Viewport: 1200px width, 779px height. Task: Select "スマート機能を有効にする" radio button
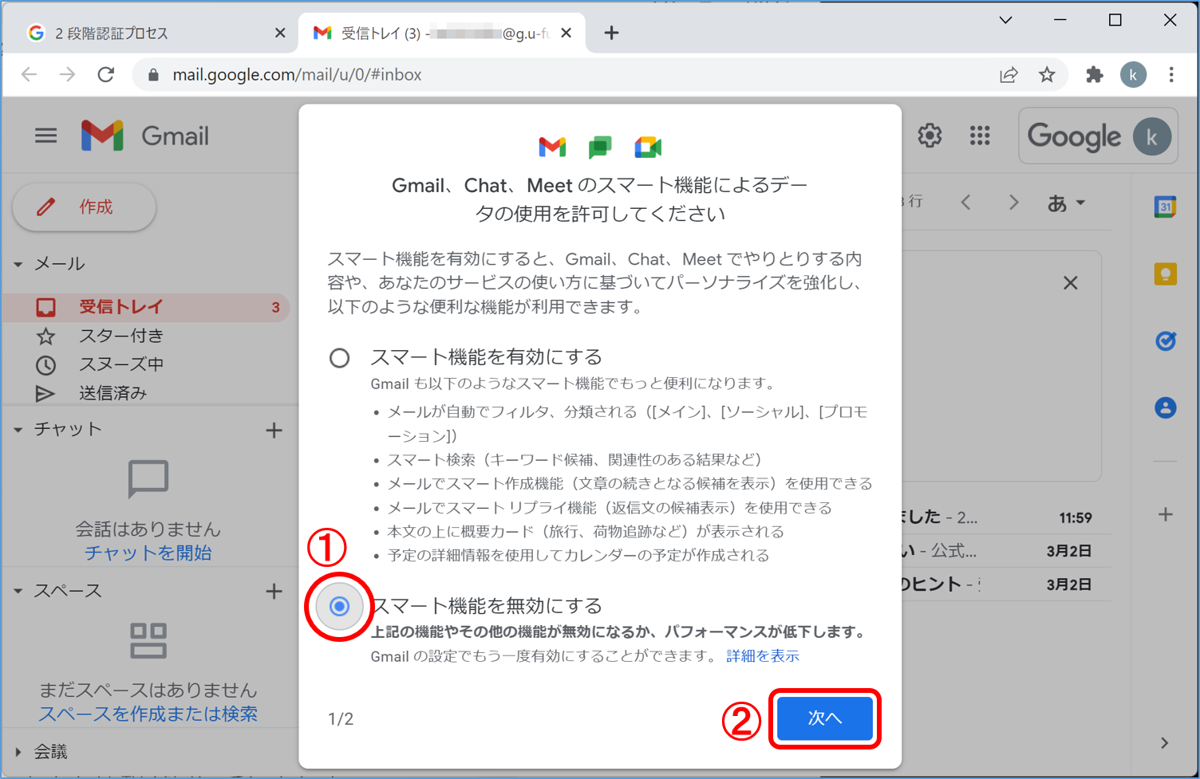340,358
